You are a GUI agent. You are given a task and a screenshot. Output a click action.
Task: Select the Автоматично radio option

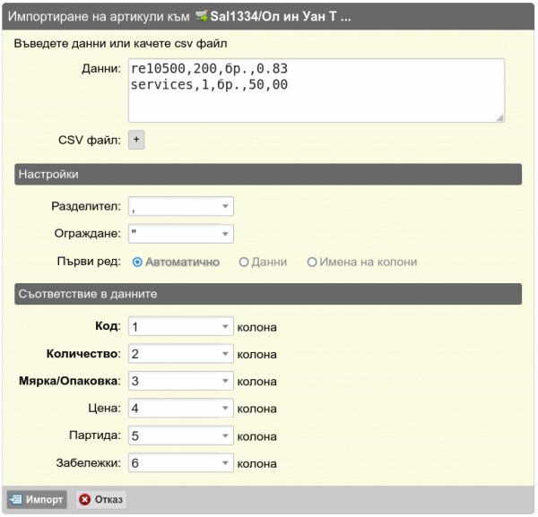pyautogui.click(x=137, y=263)
